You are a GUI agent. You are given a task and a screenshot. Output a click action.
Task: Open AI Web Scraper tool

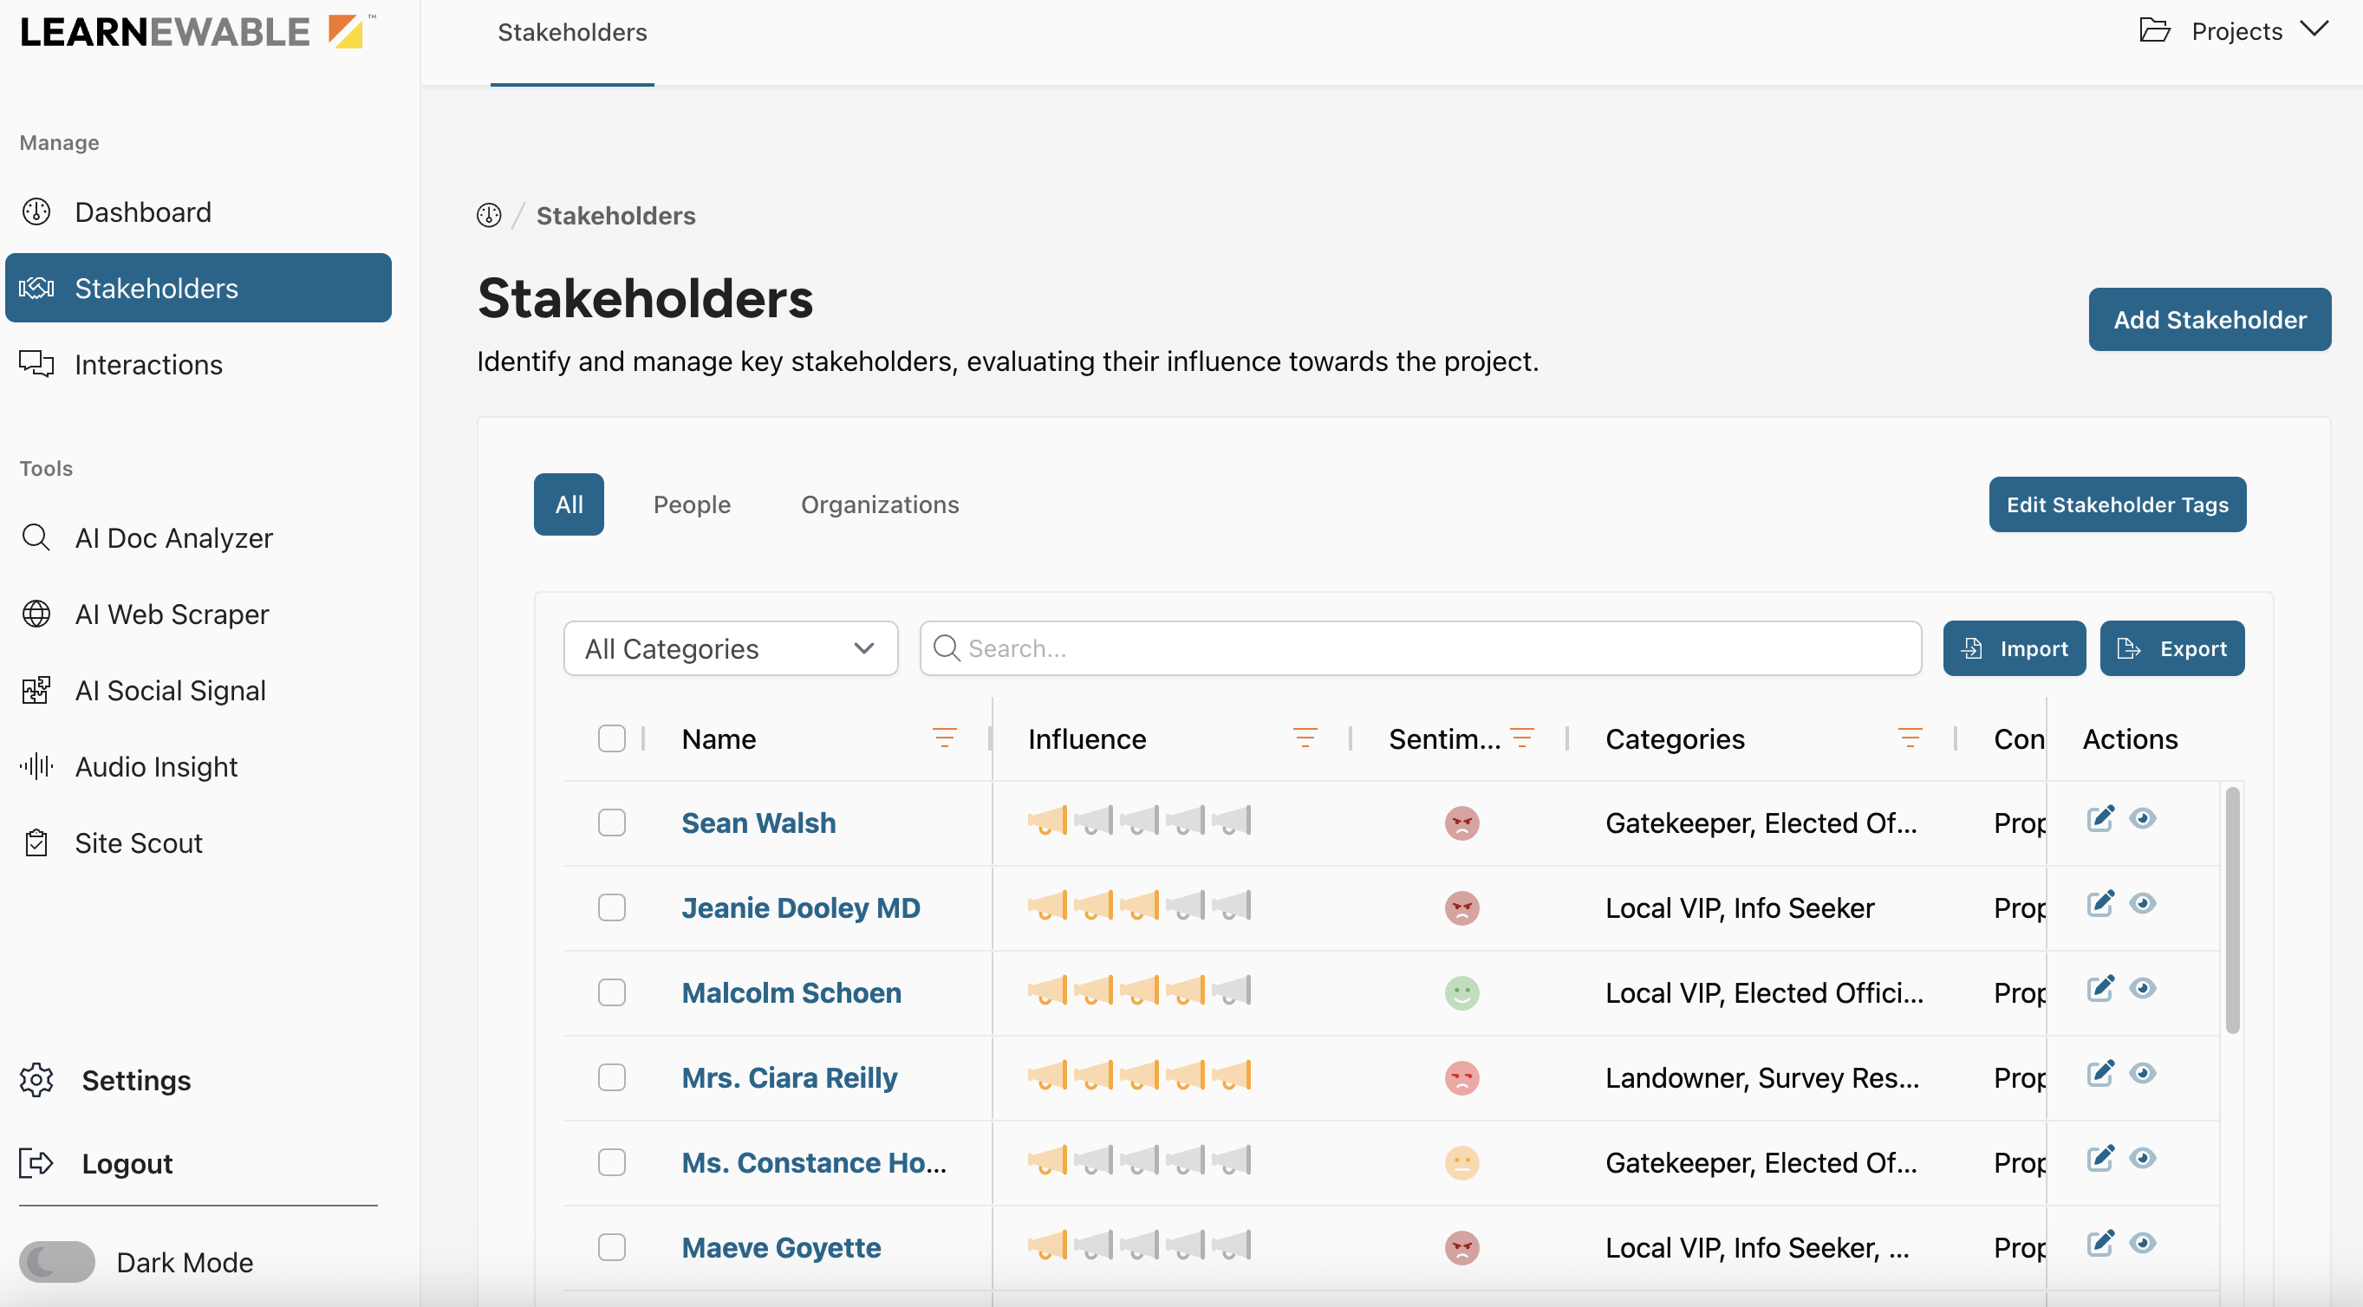point(172,614)
